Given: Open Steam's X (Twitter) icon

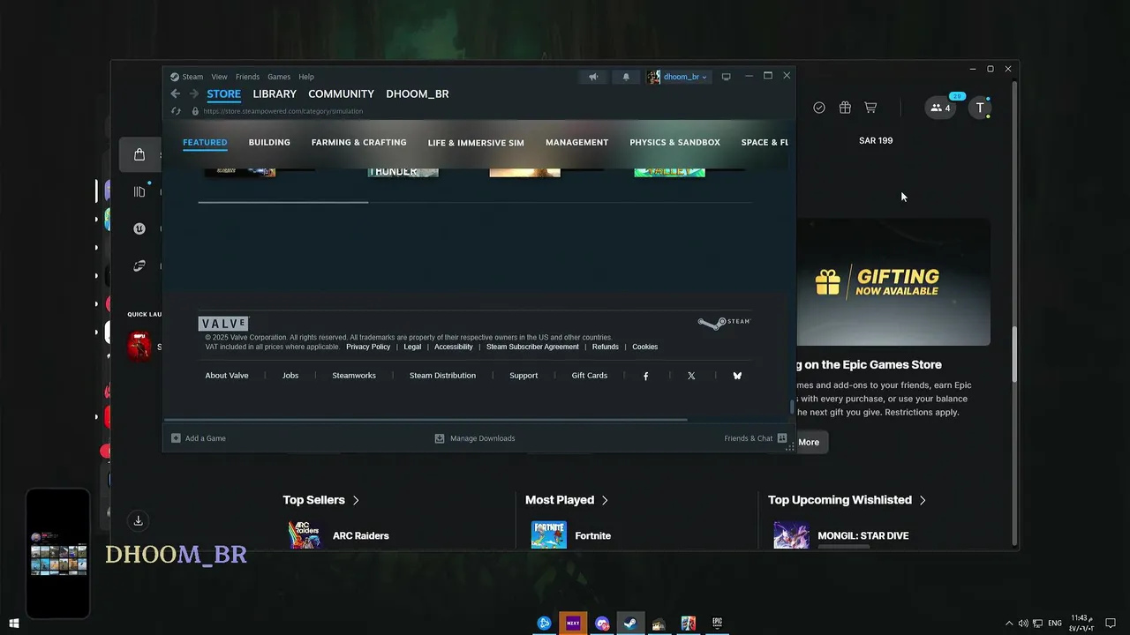Looking at the screenshot, I should pyautogui.click(x=691, y=376).
